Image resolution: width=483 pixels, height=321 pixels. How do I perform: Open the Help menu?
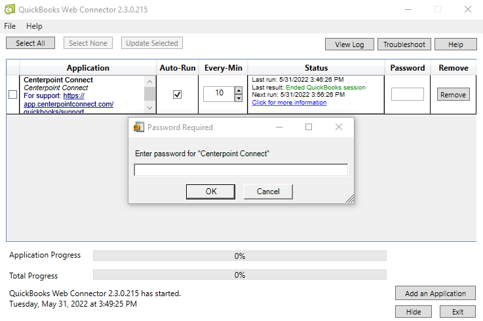[x=34, y=26]
